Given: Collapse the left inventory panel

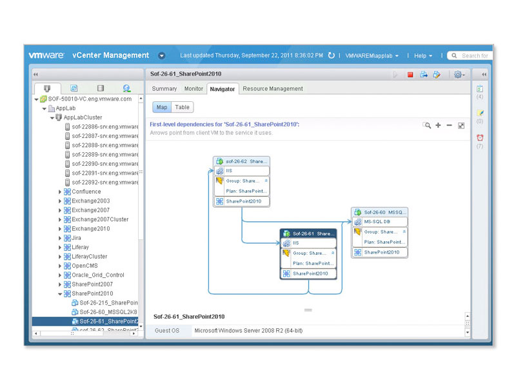Looking at the screenshot, I should (x=35, y=74).
